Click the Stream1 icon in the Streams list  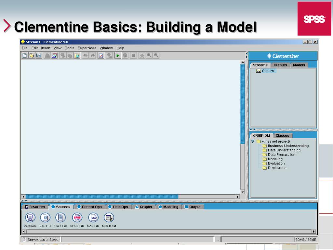tap(259, 71)
